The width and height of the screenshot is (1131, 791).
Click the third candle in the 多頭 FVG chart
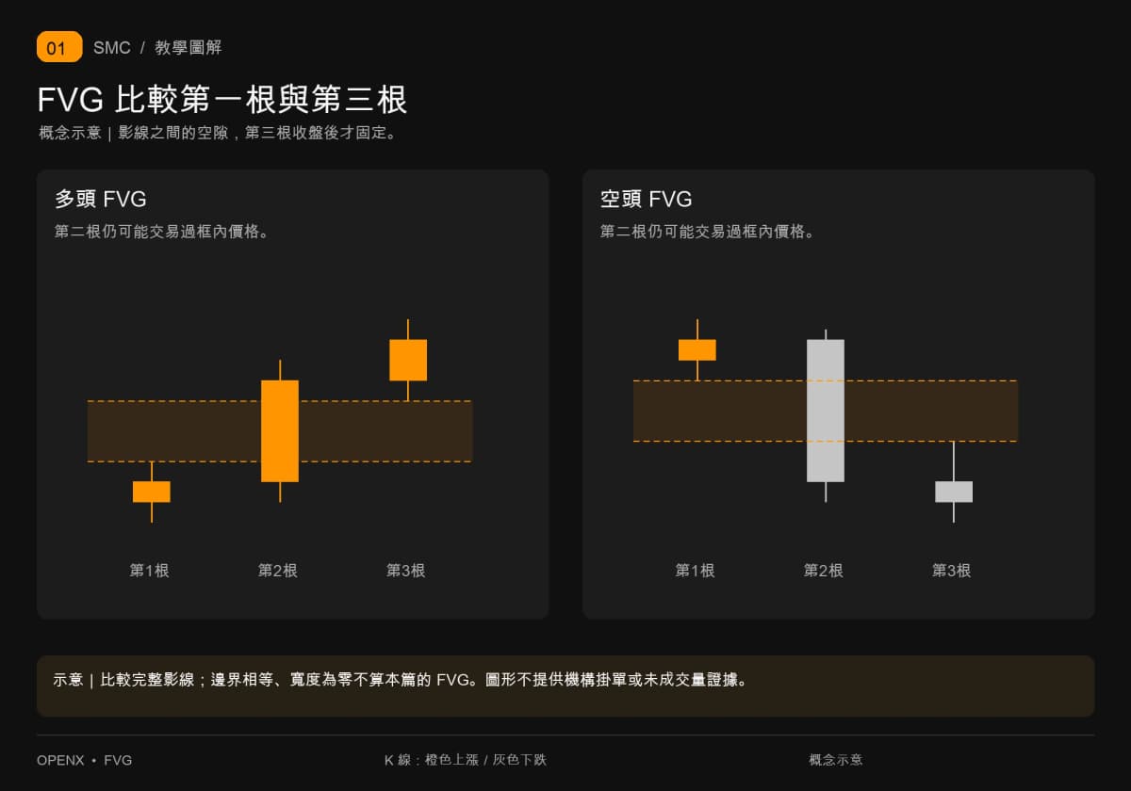408,360
